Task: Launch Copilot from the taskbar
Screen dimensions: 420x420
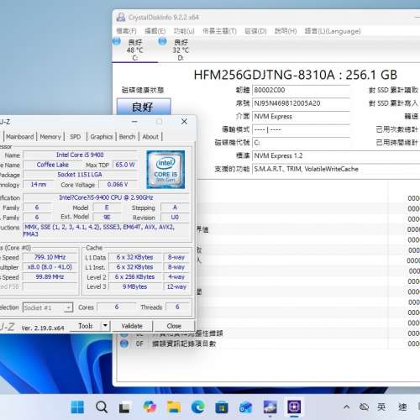Action: click(x=150, y=407)
